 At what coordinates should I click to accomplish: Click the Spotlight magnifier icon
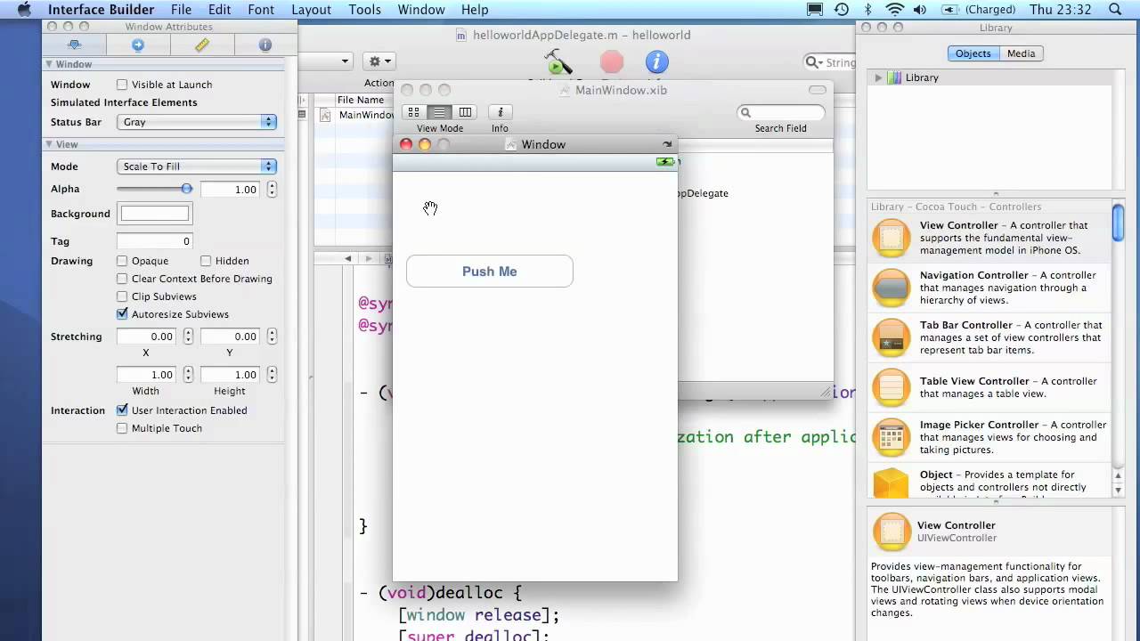[1115, 10]
